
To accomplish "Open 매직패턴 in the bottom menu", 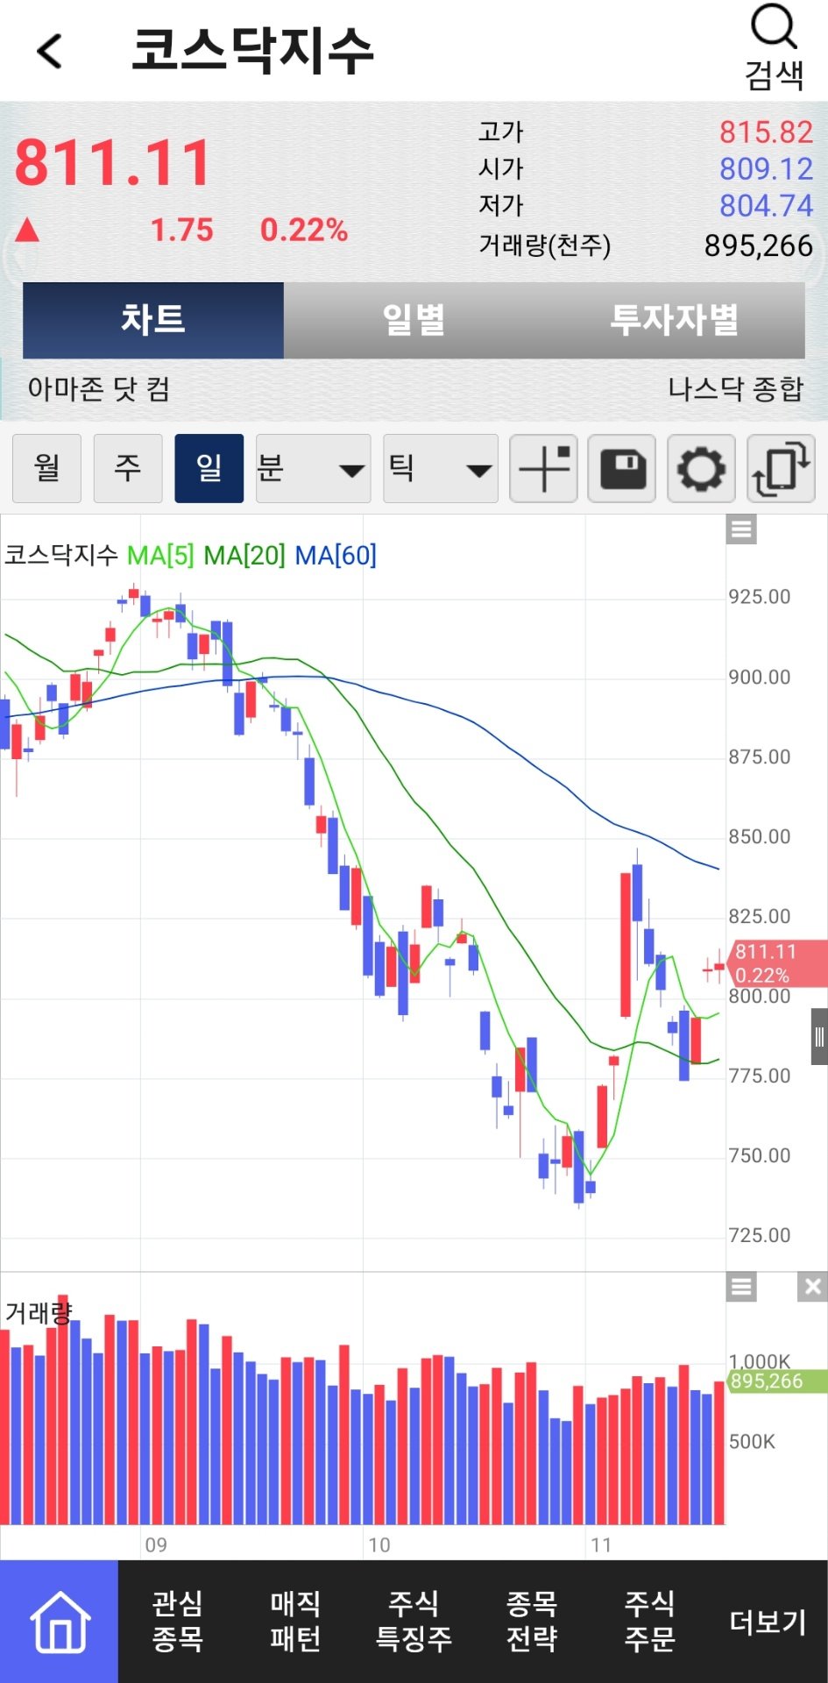I will coord(295,1622).
